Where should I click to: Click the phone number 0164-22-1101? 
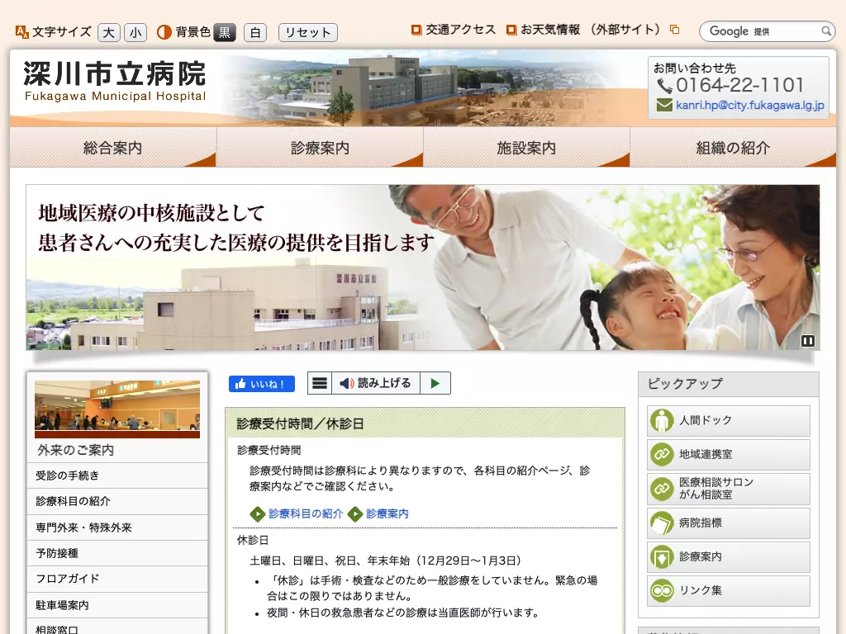(x=739, y=85)
